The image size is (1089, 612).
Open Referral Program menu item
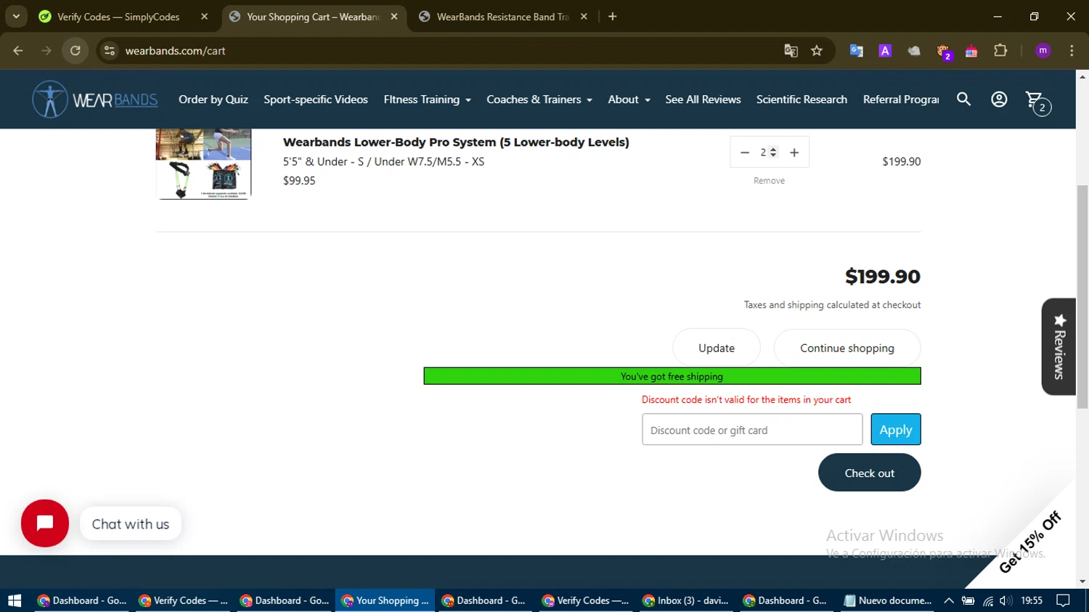900,99
